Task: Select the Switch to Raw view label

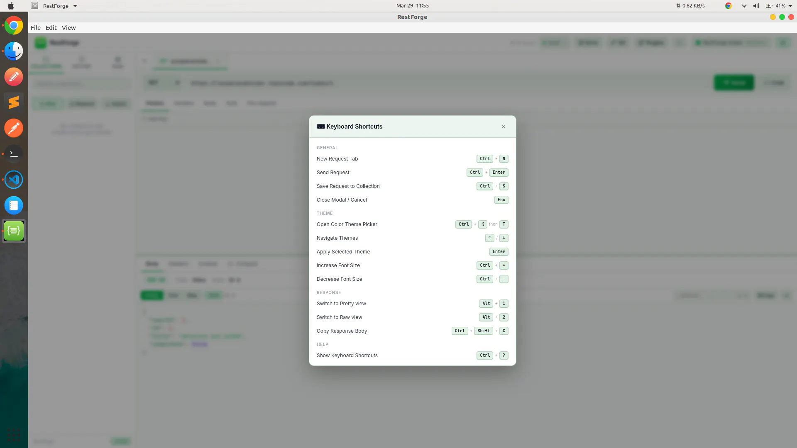Action: (340, 317)
